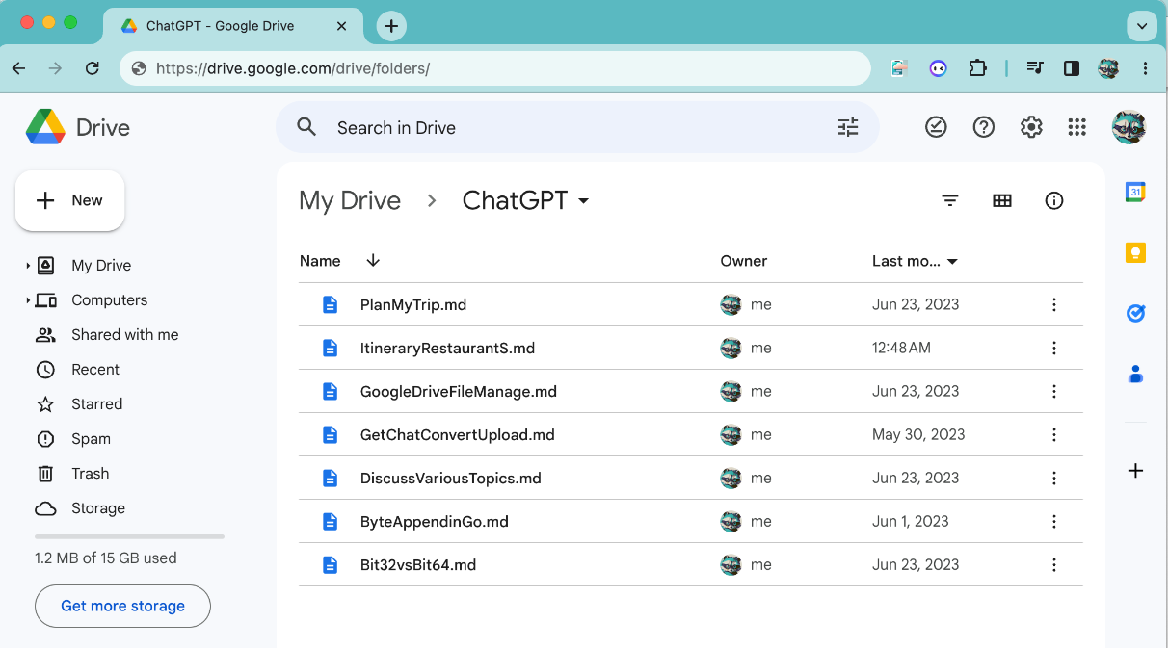The image size is (1169, 649).
Task: Open more actions for PlanMyTrip.md
Action: pos(1054,304)
